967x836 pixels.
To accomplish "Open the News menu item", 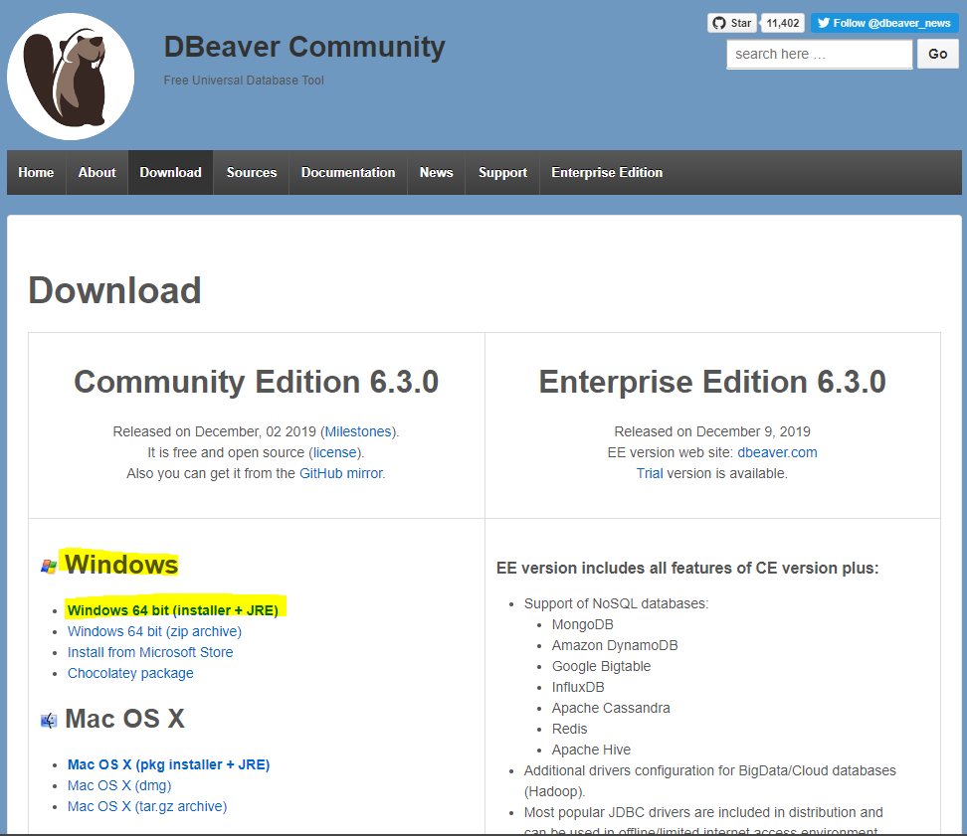I will 436,173.
